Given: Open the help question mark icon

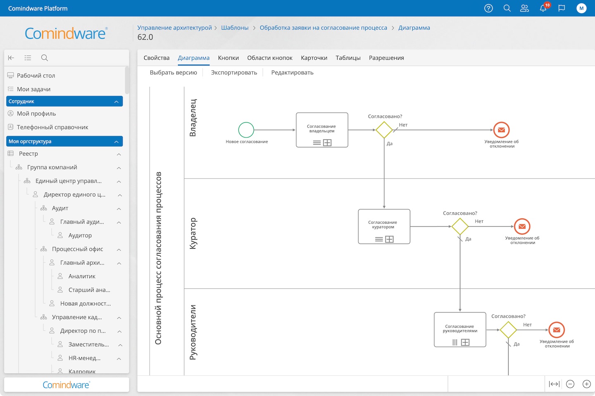Looking at the screenshot, I should pyautogui.click(x=488, y=8).
